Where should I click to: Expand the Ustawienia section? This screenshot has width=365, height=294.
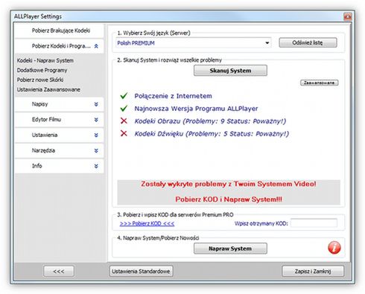tap(96, 135)
